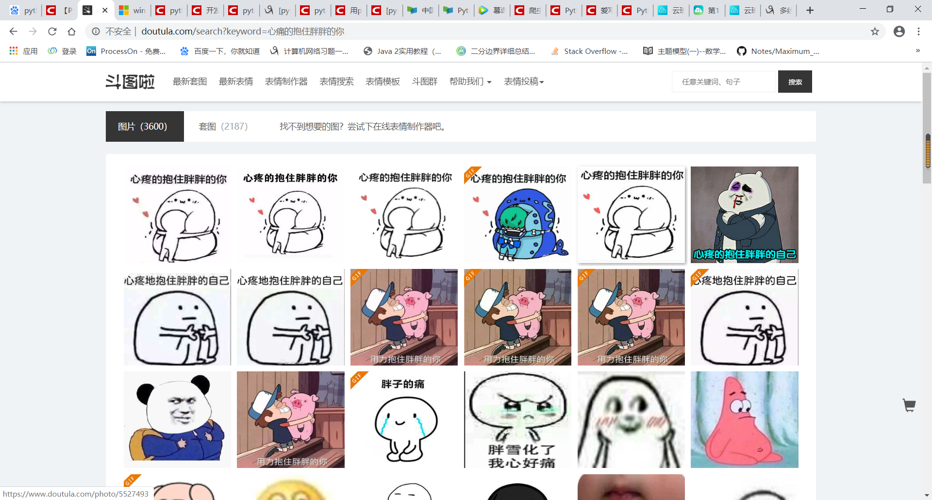This screenshot has width=932, height=500.
Task: Open the 最新表情 menu item
Action: (236, 82)
